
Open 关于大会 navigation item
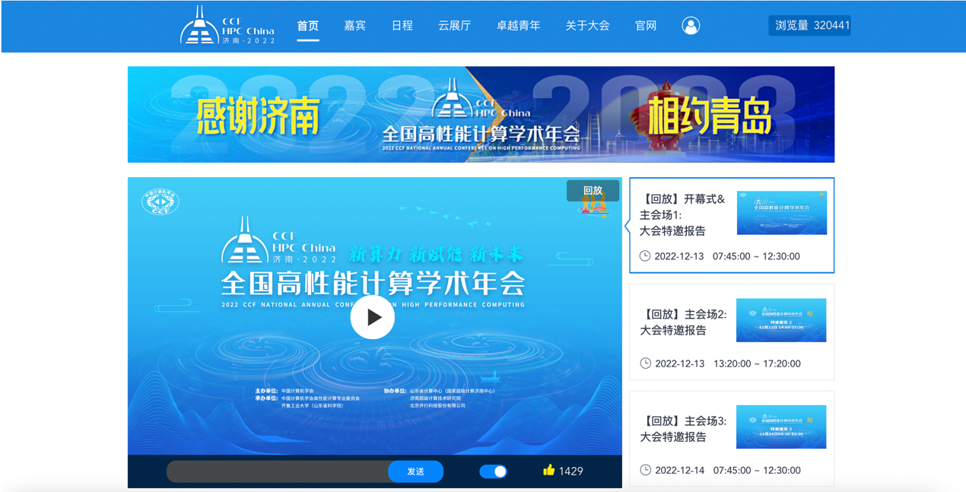(x=587, y=26)
